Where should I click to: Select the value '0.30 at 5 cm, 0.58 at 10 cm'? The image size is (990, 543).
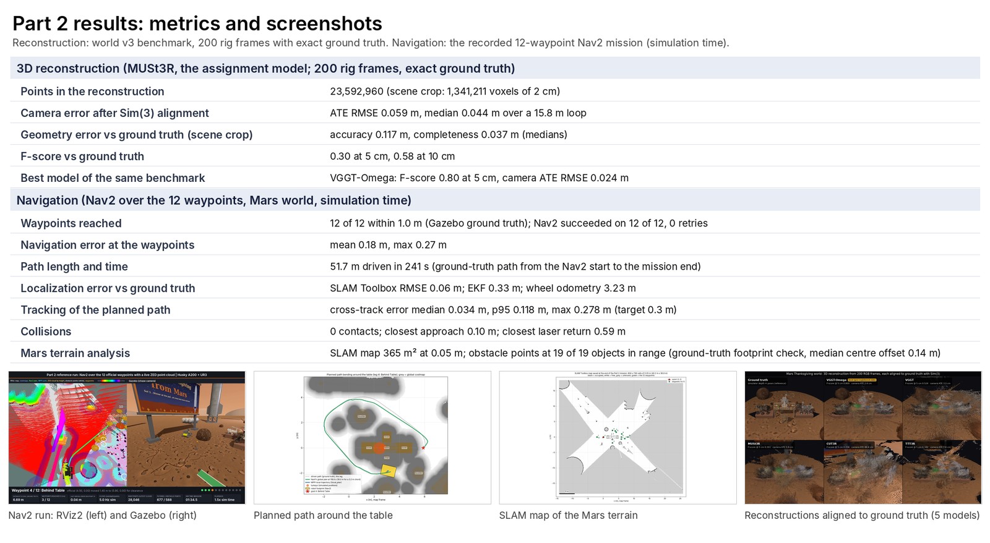(392, 156)
